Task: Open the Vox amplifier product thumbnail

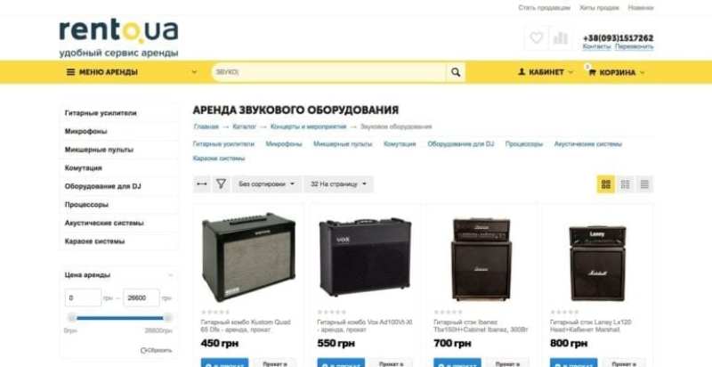Action: [x=365, y=257]
